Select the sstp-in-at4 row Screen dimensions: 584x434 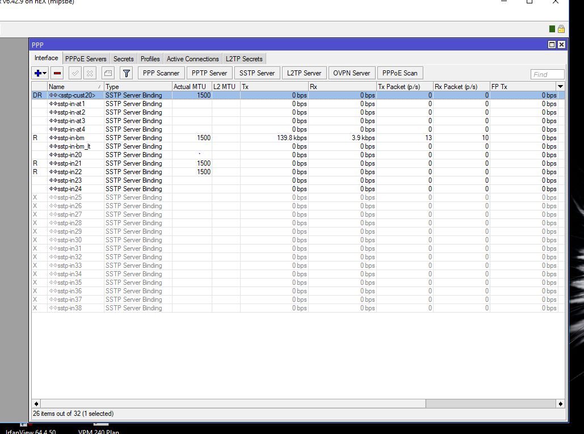pyautogui.click(x=298, y=129)
